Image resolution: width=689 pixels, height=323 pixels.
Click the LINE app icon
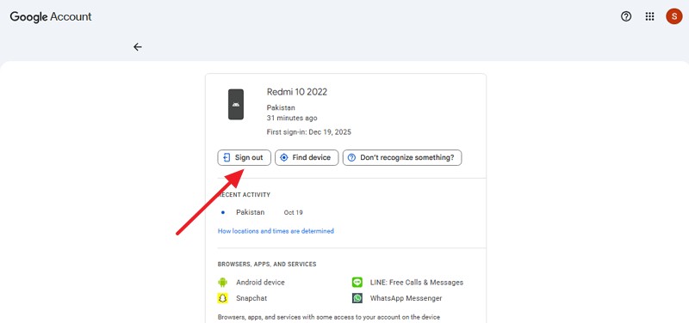click(357, 283)
